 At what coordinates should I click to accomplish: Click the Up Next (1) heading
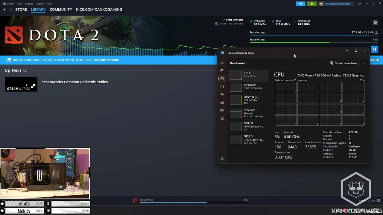pyautogui.click(x=16, y=70)
